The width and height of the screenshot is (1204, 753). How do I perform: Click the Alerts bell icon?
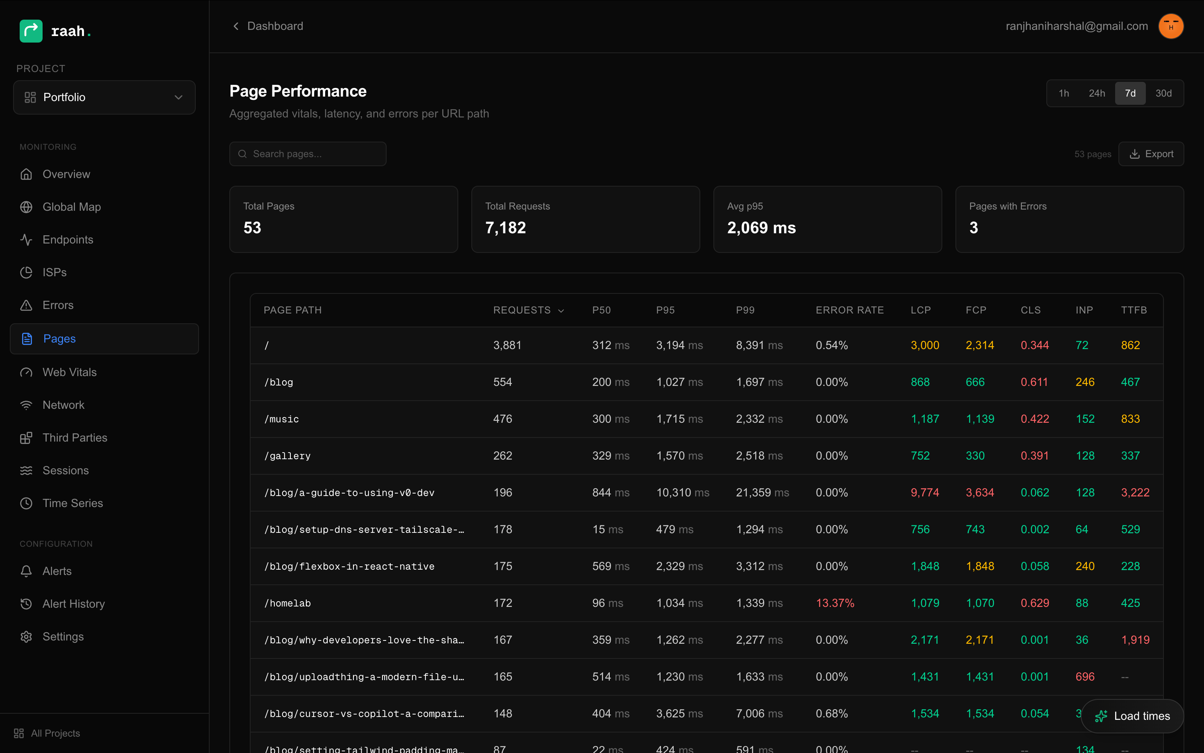pyautogui.click(x=26, y=571)
